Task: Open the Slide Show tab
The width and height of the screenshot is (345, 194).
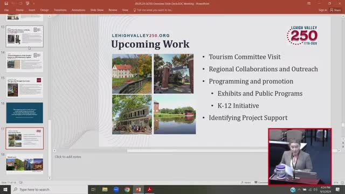Action: [x=97, y=10]
